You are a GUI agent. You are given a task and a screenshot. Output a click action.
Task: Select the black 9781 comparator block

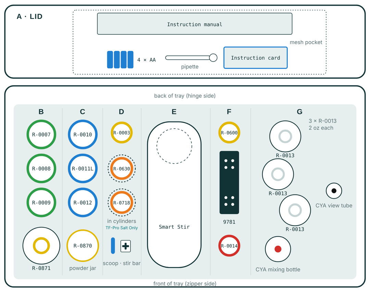click(229, 183)
